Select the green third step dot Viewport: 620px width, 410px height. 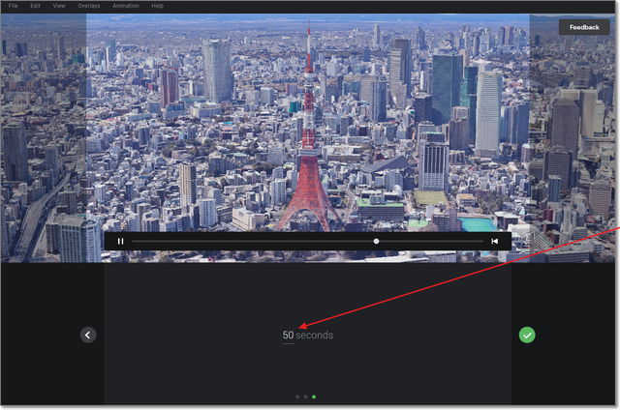[314, 396]
